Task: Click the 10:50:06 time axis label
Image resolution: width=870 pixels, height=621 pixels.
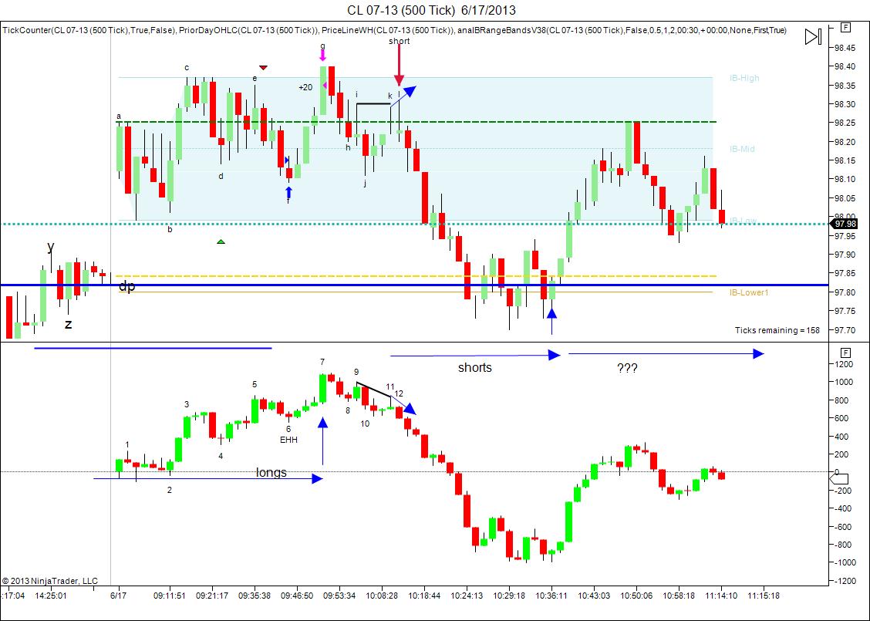Action: 636,596
